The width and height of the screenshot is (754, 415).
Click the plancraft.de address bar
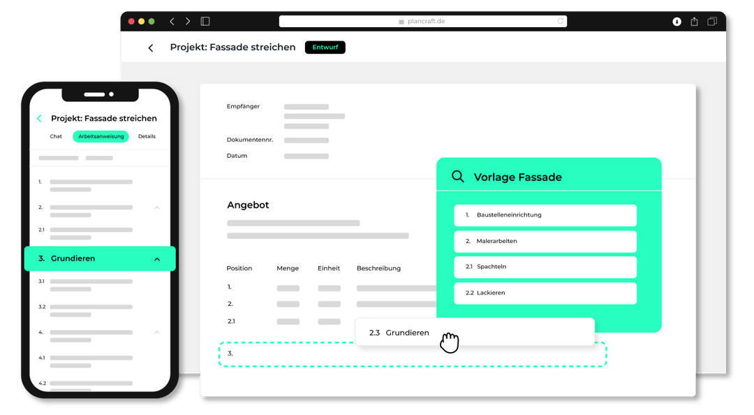pos(422,22)
